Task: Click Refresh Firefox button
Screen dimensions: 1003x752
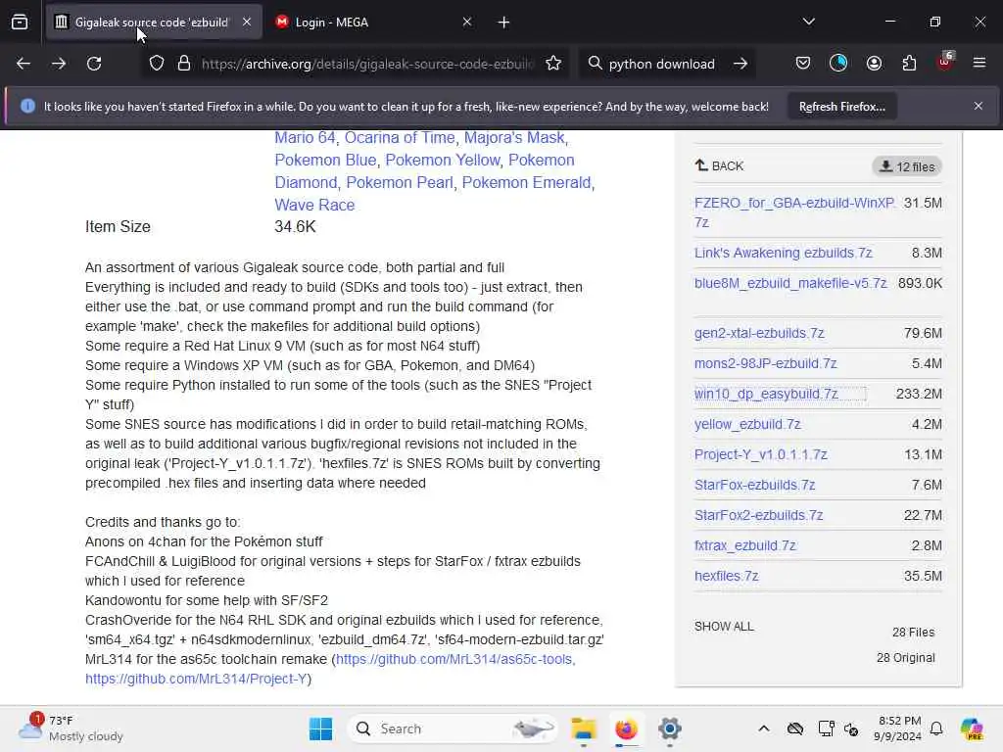Action: point(841,107)
